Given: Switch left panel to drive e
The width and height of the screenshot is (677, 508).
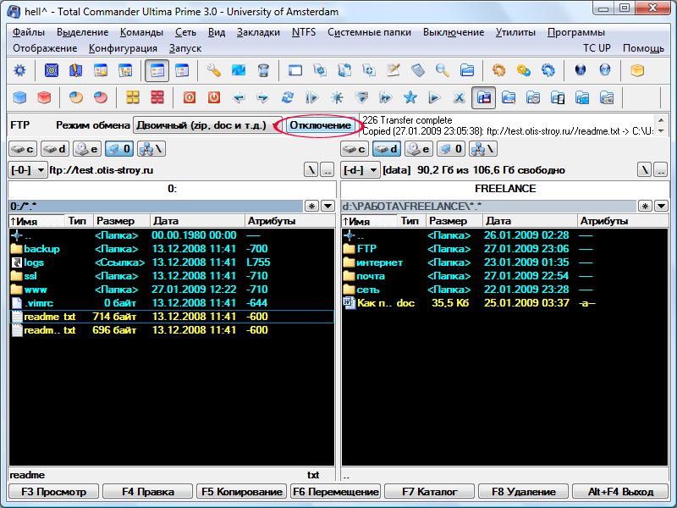Looking at the screenshot, I should coord(87,149).
